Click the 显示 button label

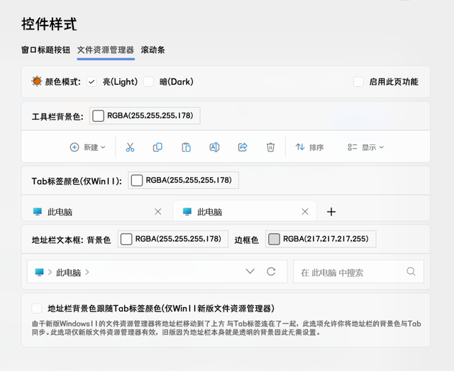click(369, 147)
